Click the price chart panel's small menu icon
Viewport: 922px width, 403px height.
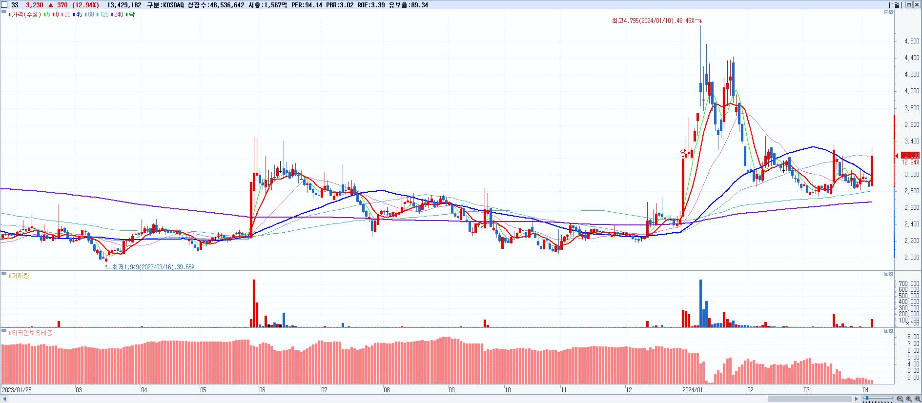point(4,12)
